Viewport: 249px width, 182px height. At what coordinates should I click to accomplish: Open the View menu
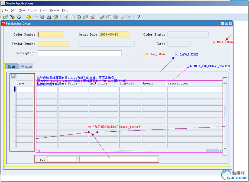click(x=22, y=10)
